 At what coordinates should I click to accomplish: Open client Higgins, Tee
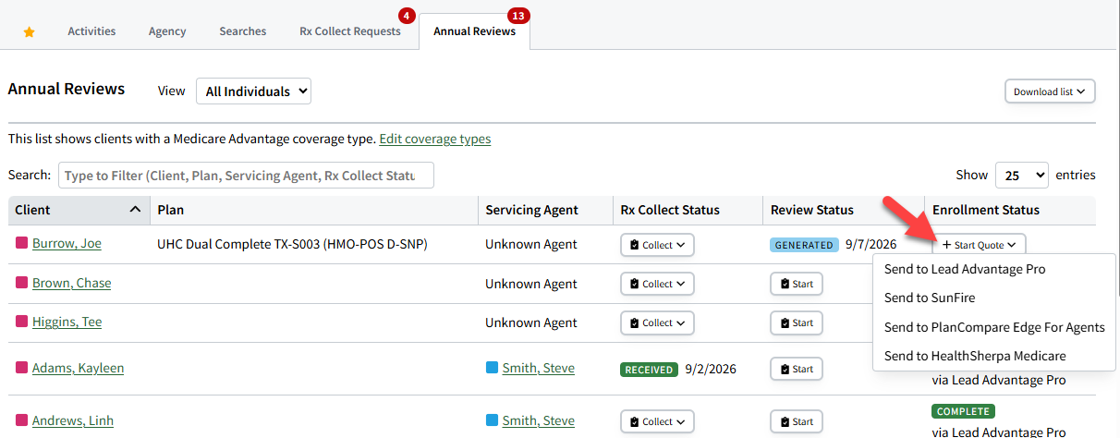(67, 322)
